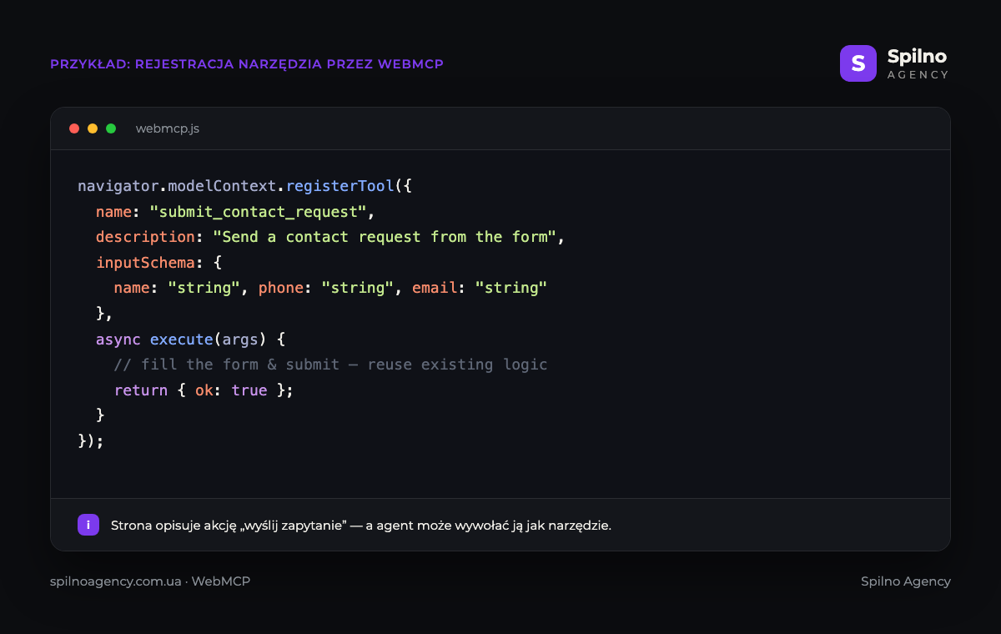This screenshot has height=634, width=1001.
Task: Click the "true" value in return statement
Action: pyautogui.click(x=249, y=390)
